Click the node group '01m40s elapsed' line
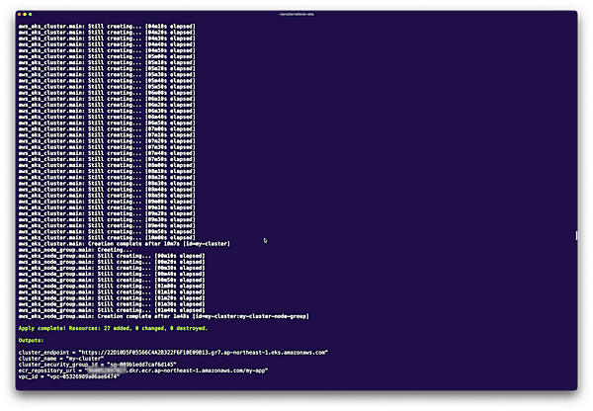The height and width of the screenshot is (411, 593). (x=117, y=308)
